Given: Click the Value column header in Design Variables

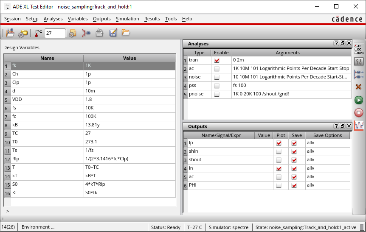Looking at the screenshot, I should point(130,58).
